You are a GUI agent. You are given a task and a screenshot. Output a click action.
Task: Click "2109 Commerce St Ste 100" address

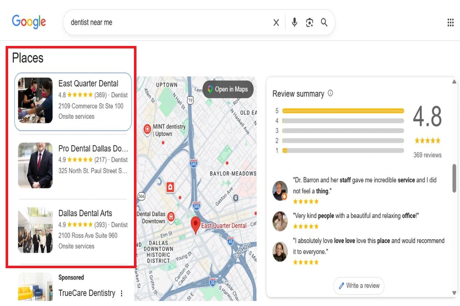click(90, 106)
